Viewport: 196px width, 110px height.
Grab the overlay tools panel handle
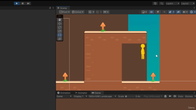tap(60, 16)
